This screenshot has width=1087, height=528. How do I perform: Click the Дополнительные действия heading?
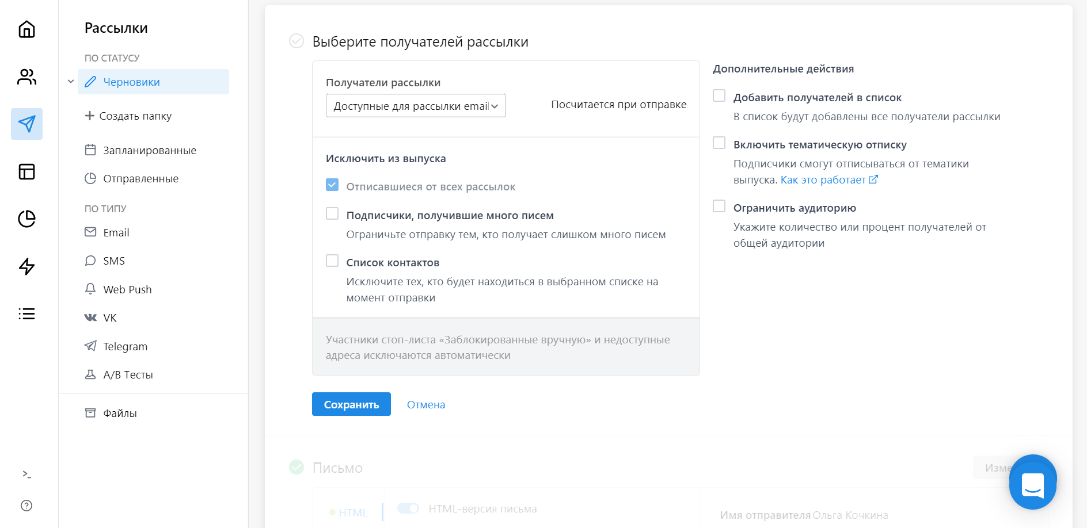pyautogui.click(x=783, y=68)
